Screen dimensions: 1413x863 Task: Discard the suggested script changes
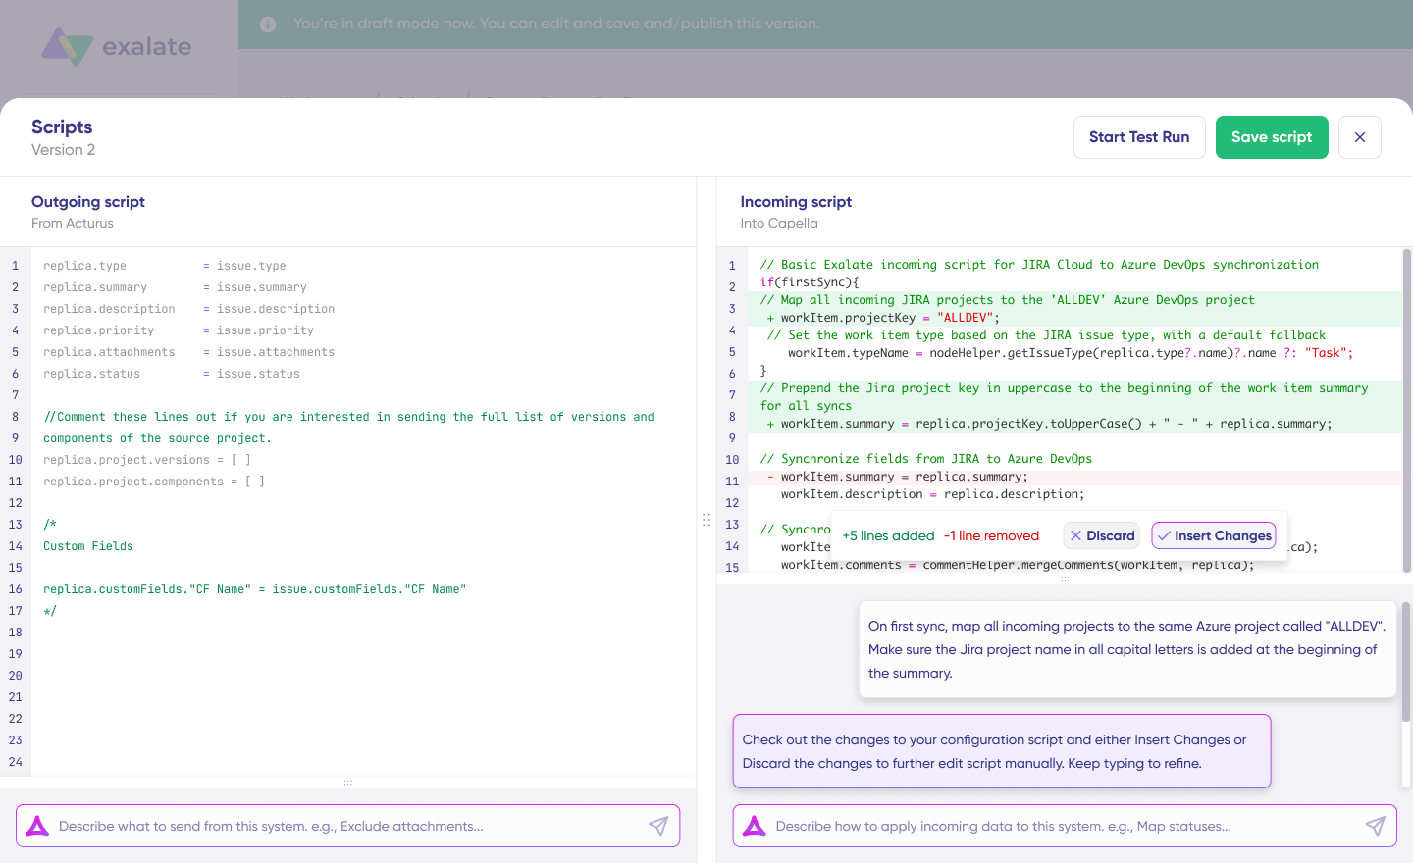click(x=1101, y=535)
